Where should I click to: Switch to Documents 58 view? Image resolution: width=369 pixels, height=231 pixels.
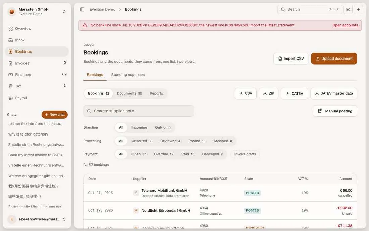tap(129, 93)
